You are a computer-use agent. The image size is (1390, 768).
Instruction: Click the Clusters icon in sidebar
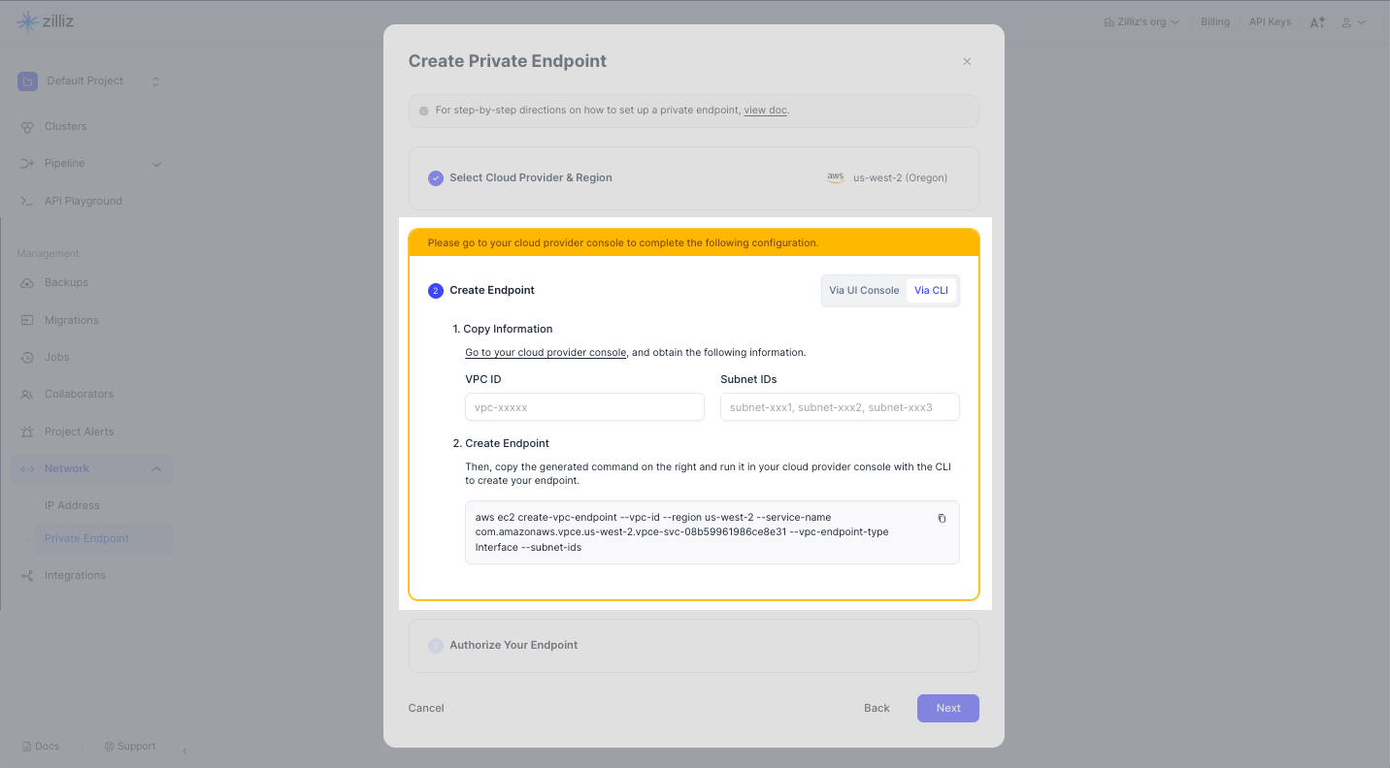click(x=27, y=127)
